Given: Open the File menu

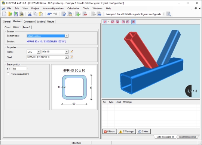Looking at the screenshot, I should click(9, 9).
